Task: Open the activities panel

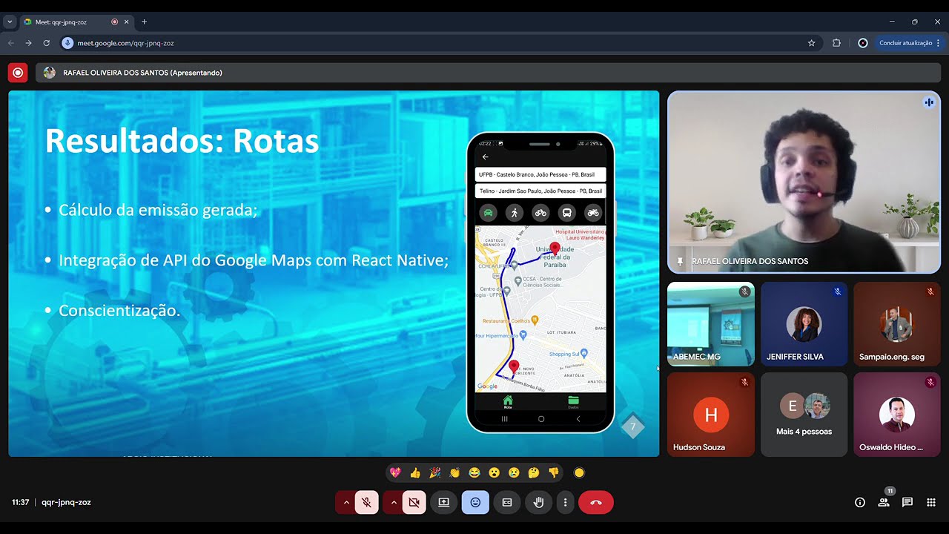Action: pos(931,502)
